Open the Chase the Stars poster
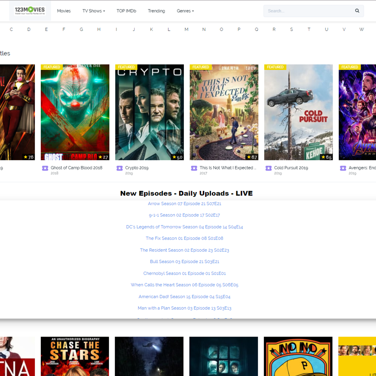This screenshot has width=376, height=376. (75, 356)
